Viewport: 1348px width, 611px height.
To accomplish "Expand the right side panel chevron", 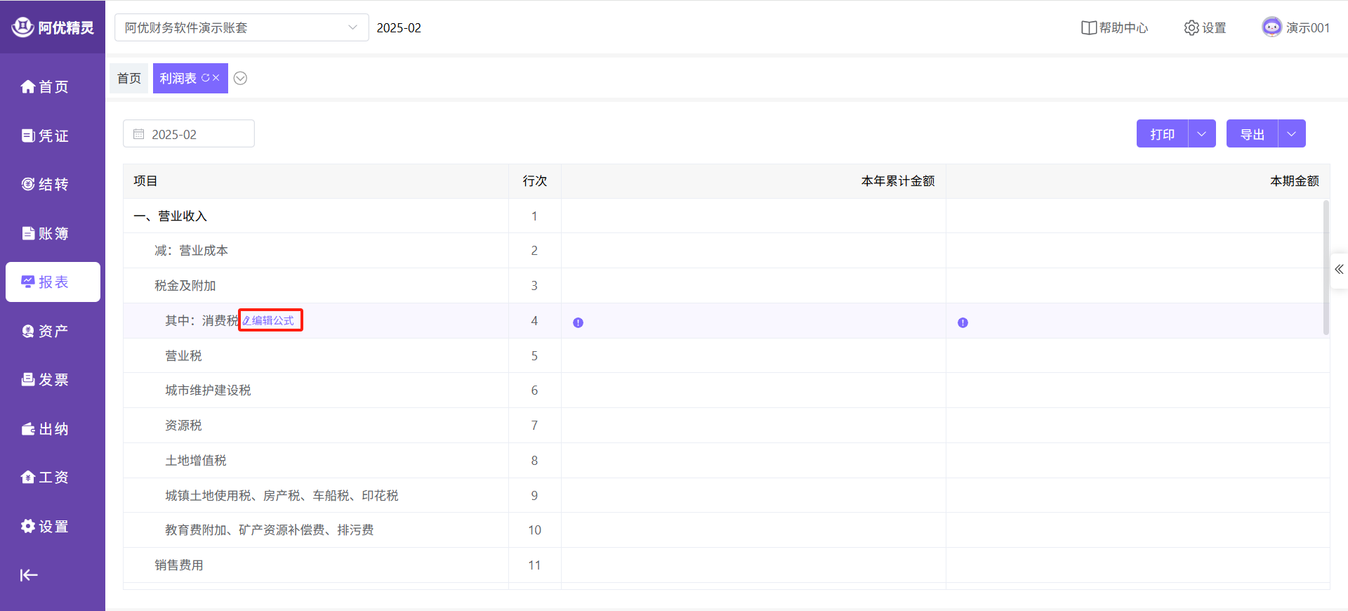I will [x=1339, y=270].
